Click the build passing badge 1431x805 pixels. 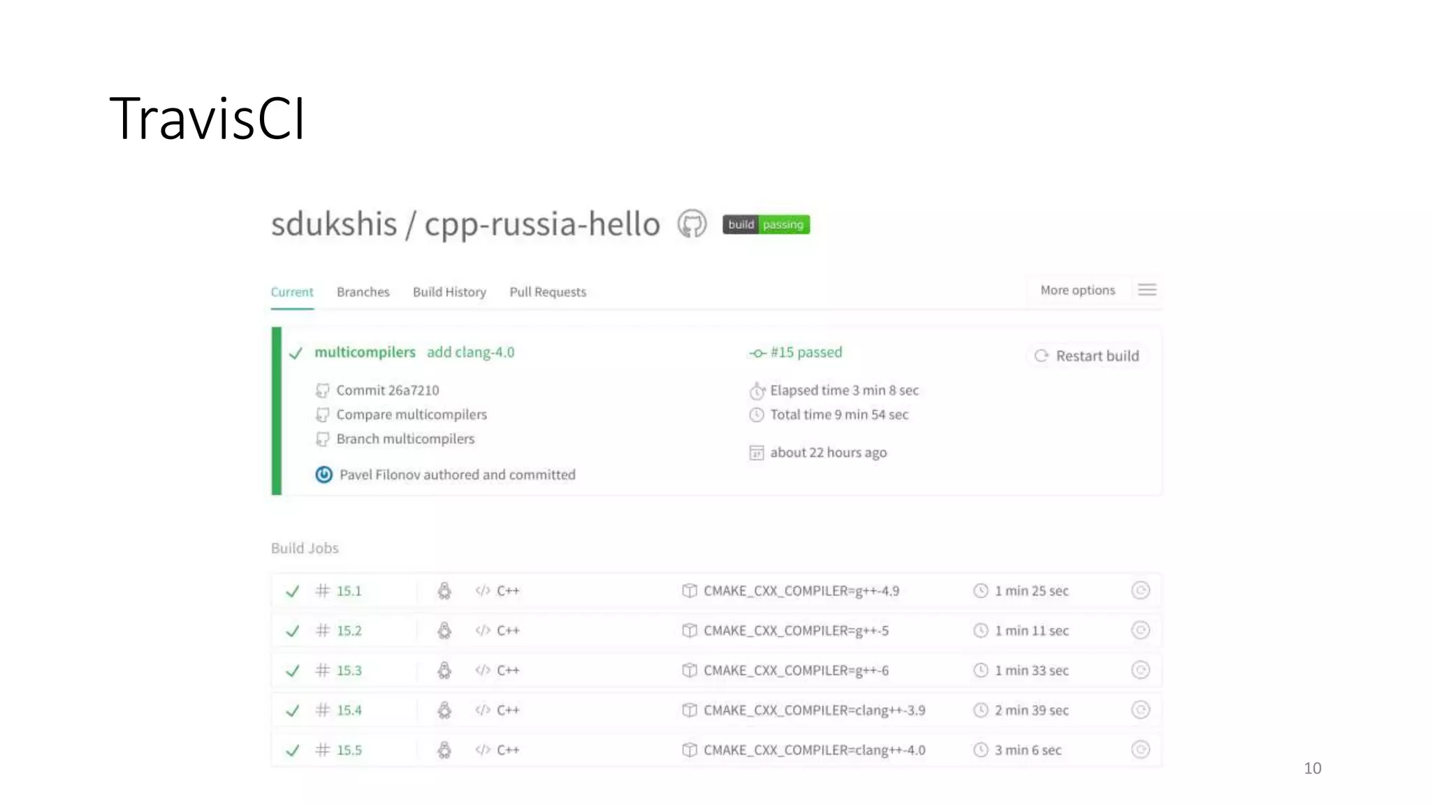pos(766,224)
